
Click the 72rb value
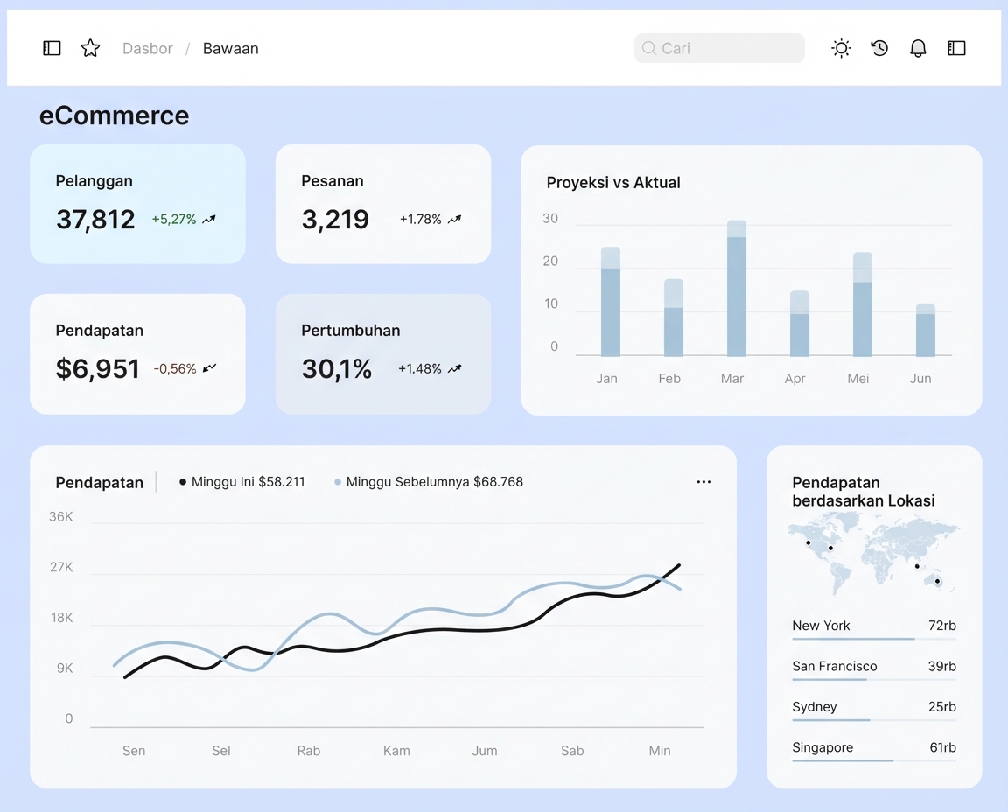click(x=942, y=626)
